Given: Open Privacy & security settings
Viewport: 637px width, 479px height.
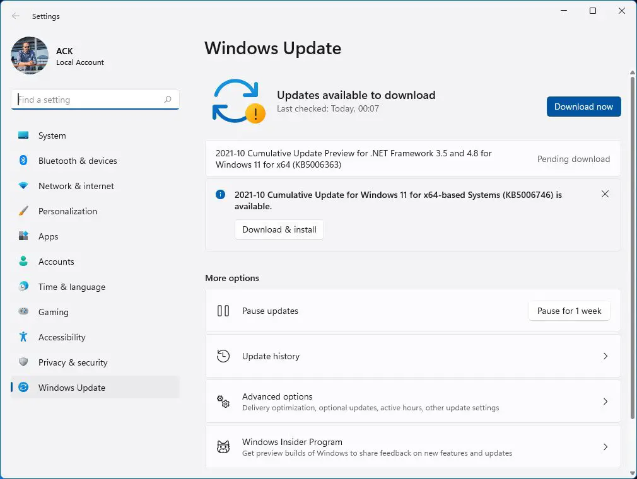Looking at the screenshot, I should 73,362.
